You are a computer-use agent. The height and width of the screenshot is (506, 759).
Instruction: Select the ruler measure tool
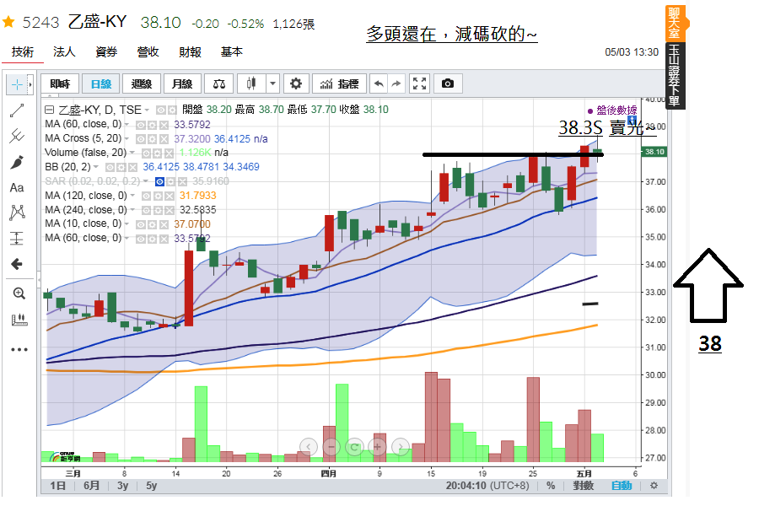tap(19, 320)
